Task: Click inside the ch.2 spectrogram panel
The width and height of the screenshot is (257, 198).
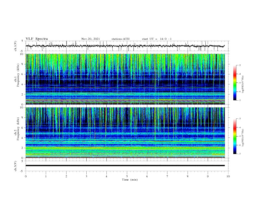Action: coord(125,133)
